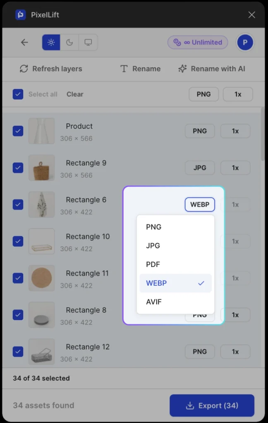The image size is (268, 423).
Task: Choose PNG from the format menu
Action: (176, 227)
